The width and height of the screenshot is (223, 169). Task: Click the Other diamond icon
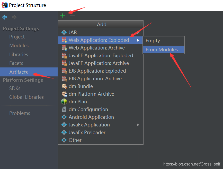[x=64, y=140]
